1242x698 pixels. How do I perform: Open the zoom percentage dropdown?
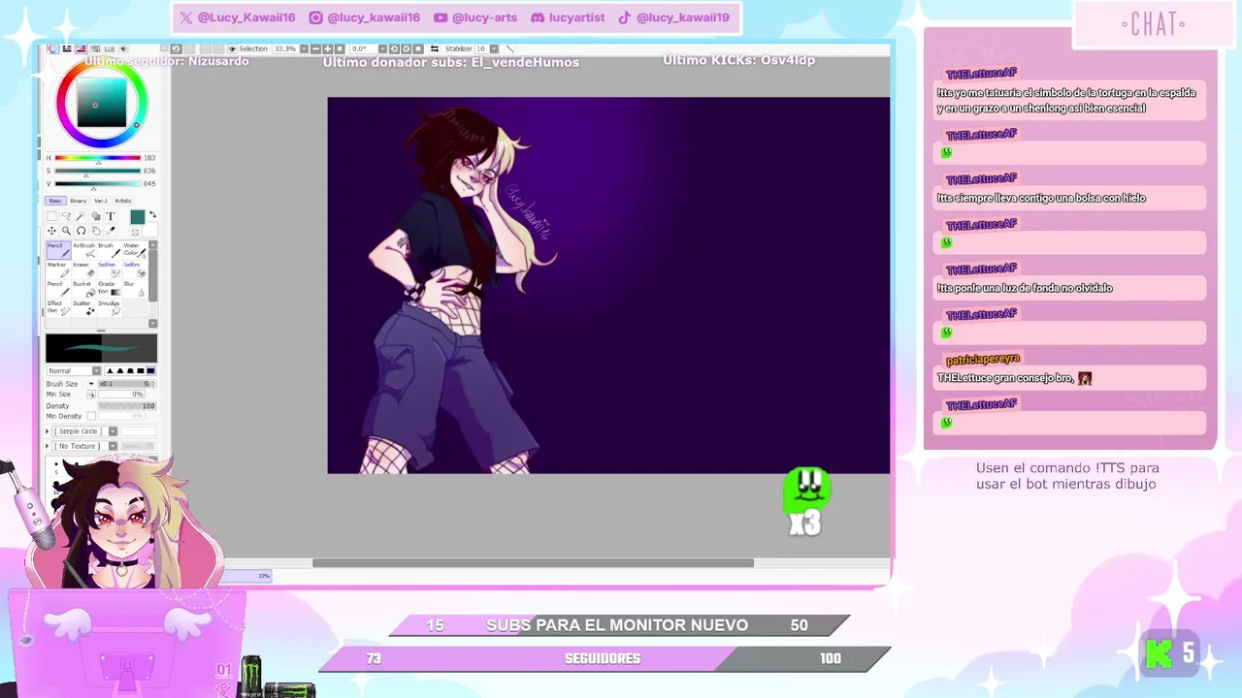304,48
